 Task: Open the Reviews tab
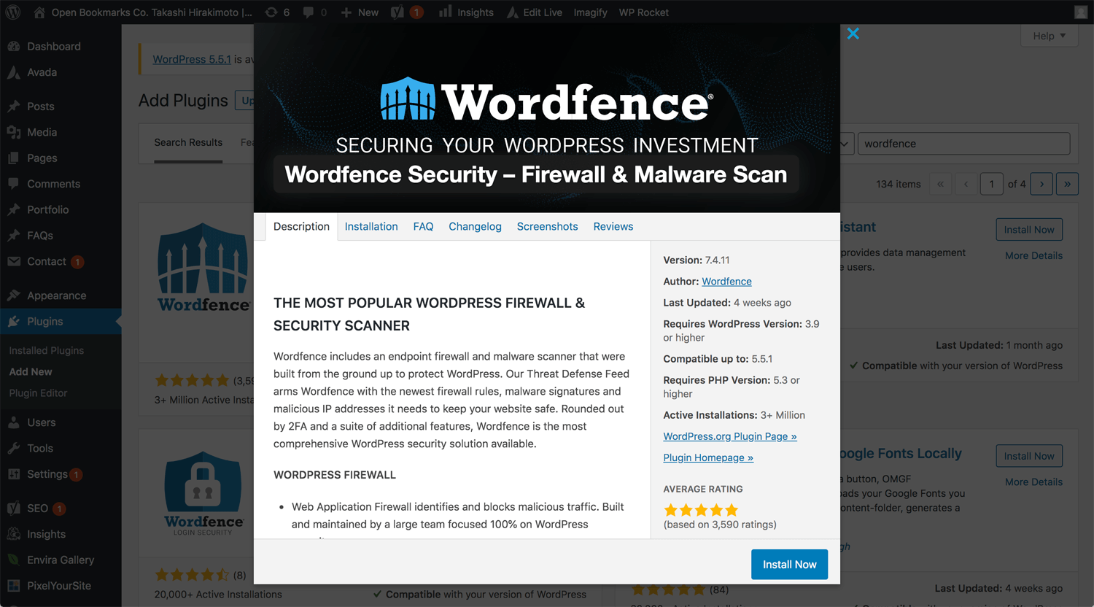click(613, 227)
